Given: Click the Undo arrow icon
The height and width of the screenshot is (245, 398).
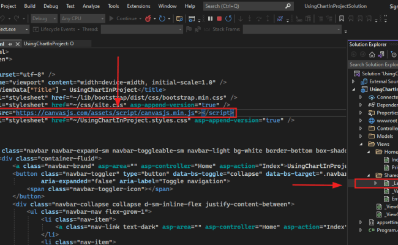Looking at the screenshot, I should [2, 18].
